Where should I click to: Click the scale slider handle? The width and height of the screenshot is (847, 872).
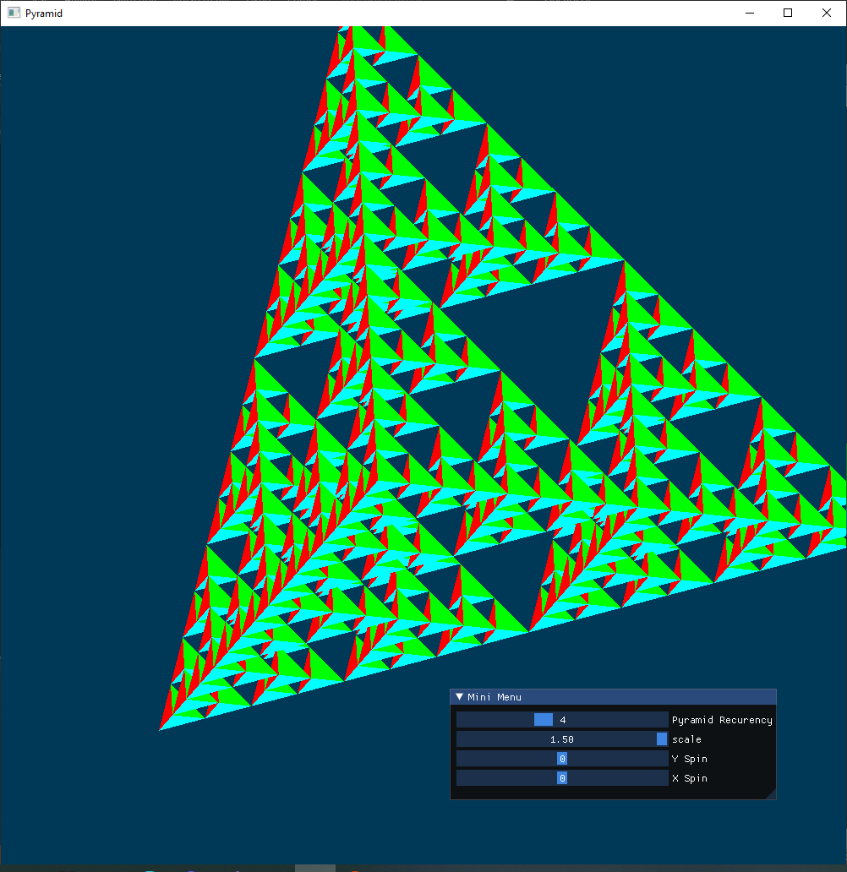pos(661,738)
